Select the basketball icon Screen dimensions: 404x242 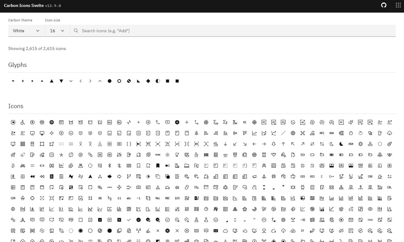[x=254, y=155]
